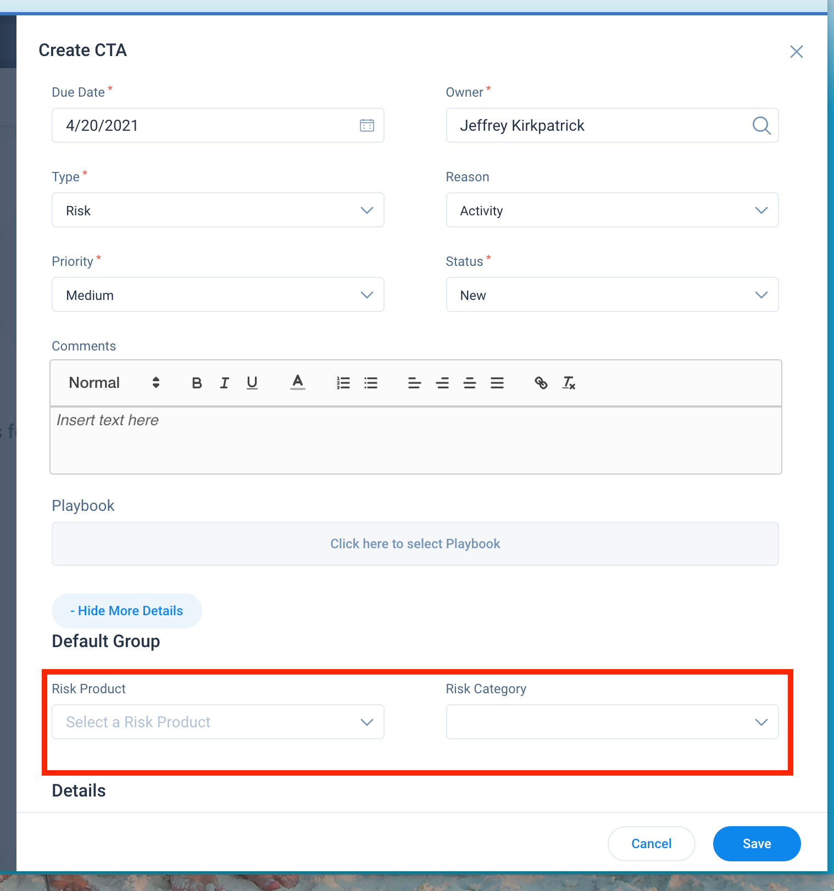Apply italic formatting in Comments toolbar
Screen dimensions: 834x891
224,383
